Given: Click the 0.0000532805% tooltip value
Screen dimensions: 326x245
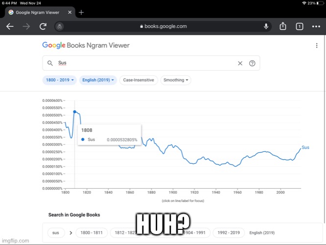Looking at the screenshot, I should [x=122, y=140].
